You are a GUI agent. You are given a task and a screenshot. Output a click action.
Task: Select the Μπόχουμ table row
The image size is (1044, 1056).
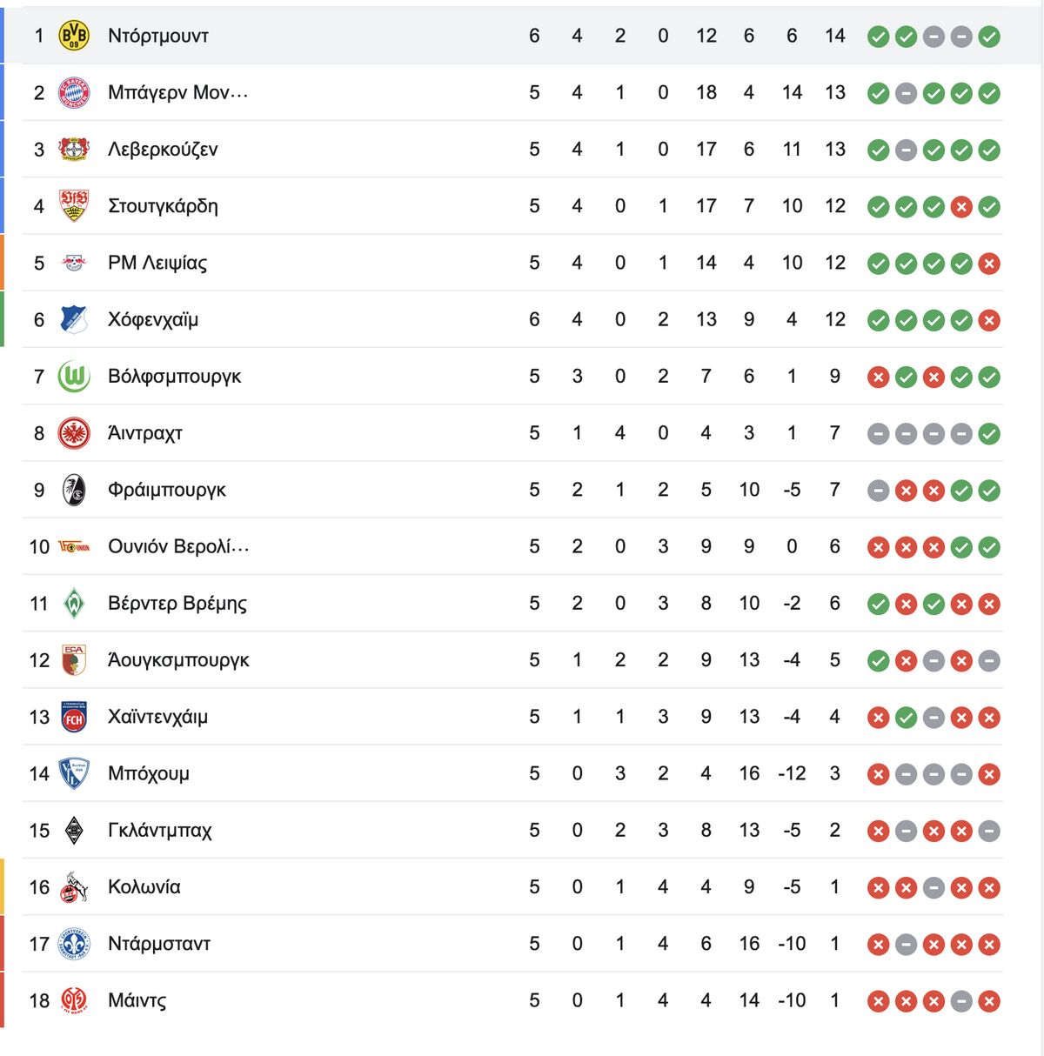(x=512, y=773)
